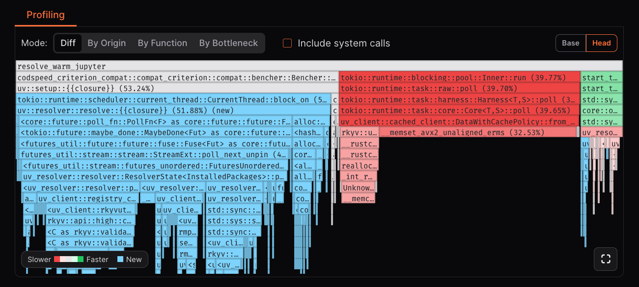Select __memset_avx2_unaligned_erms (32.53%) frame

(478, 132)
